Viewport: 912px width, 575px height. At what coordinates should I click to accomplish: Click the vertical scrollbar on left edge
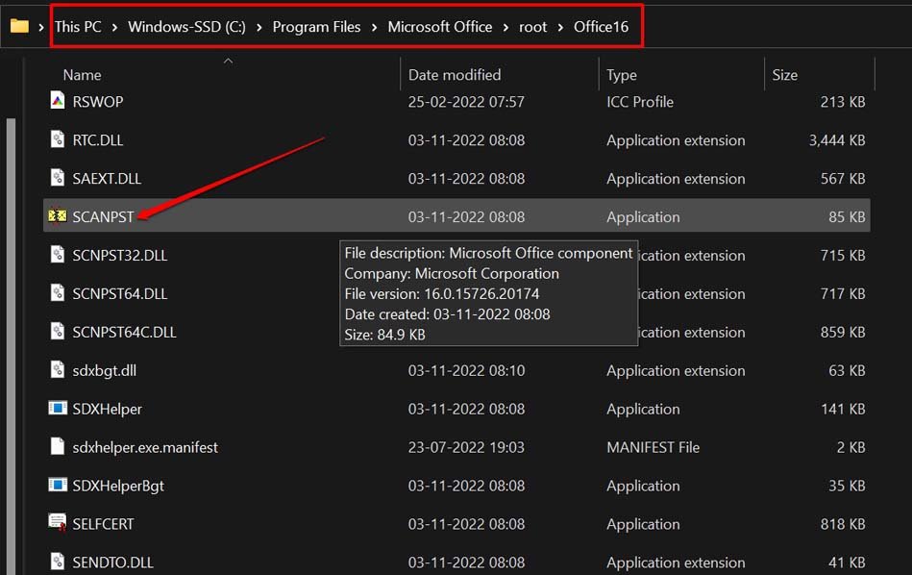[x=11, y=288]
